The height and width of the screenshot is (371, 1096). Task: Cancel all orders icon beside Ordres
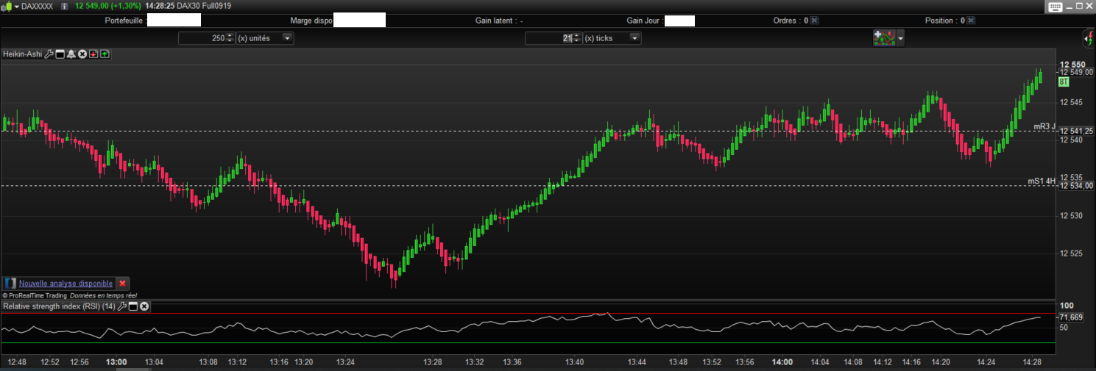pos(814,21)
